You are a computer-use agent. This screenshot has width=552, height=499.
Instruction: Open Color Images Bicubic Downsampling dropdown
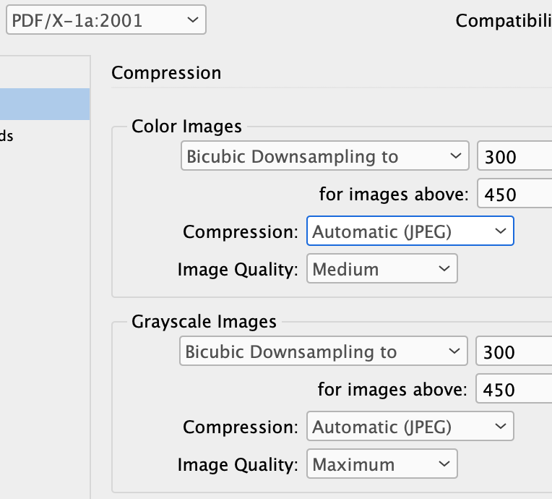pos(323,156)
